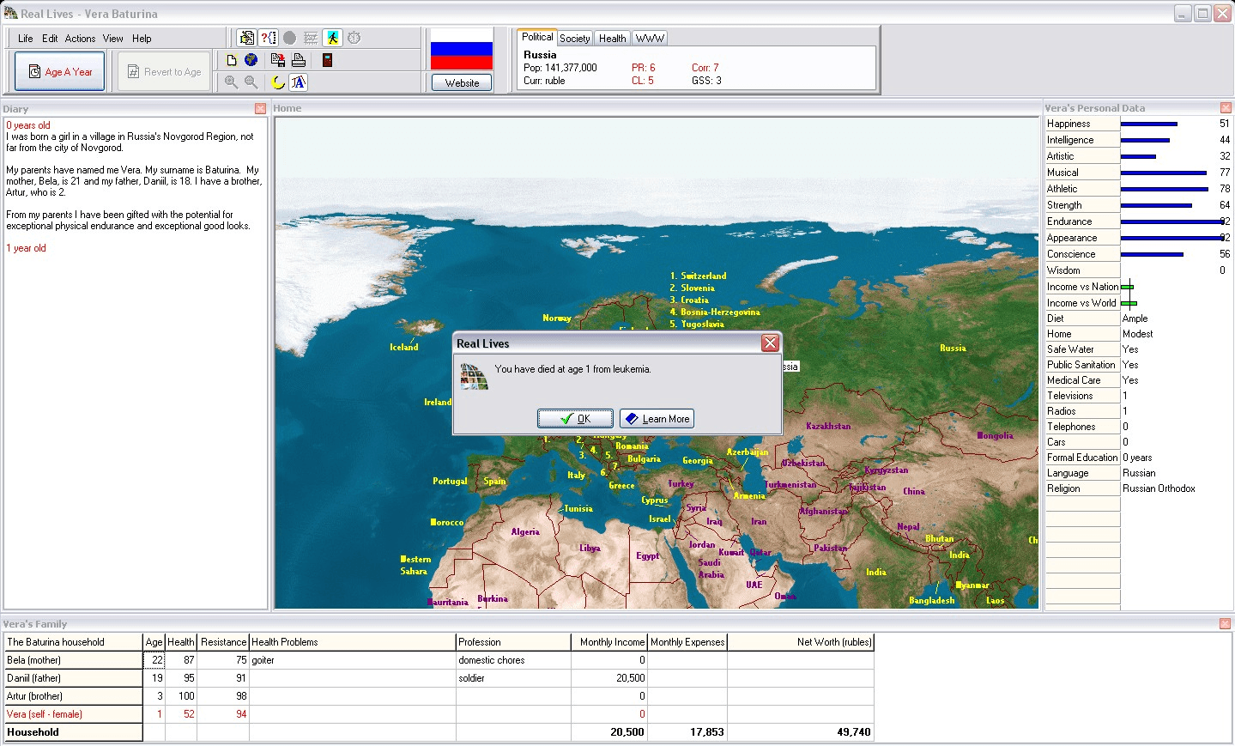Click the Health Problems column header
Screen dimensions: 1235x746
point(352,642)
